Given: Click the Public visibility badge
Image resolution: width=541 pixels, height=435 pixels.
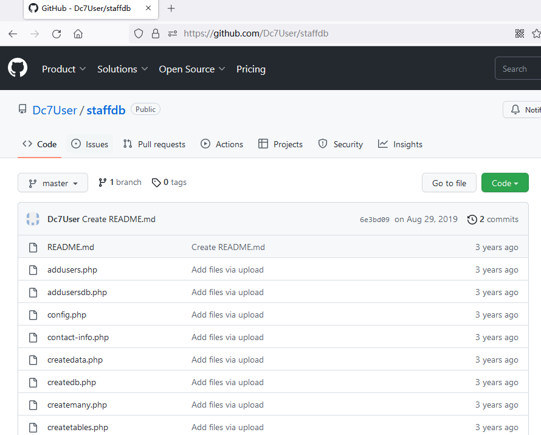Looking at the screenshot, I should [145, 109].
